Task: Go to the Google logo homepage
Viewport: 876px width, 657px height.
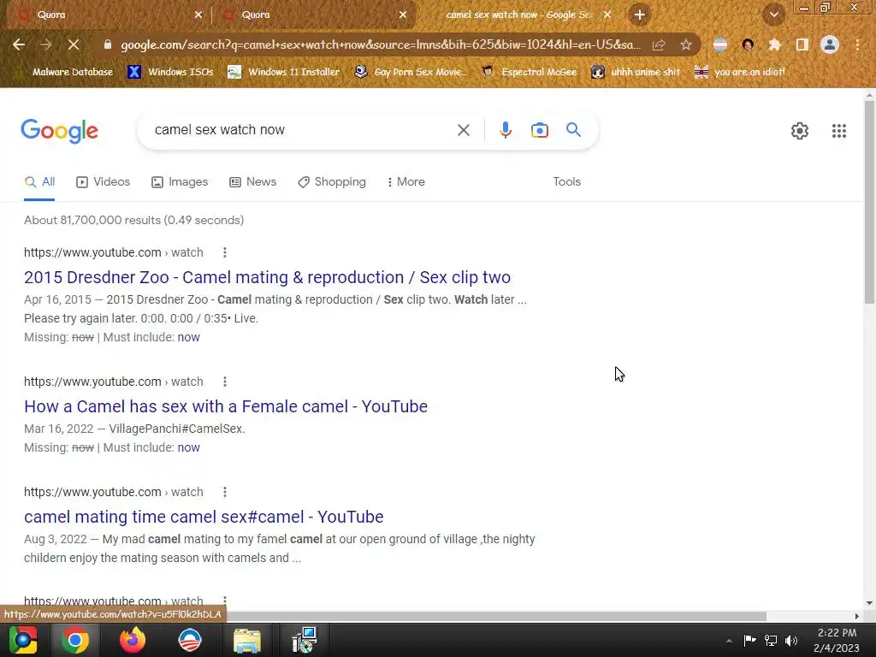Action: (59, 131)
